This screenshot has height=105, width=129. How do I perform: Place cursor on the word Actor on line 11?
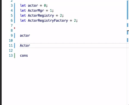coord(25,46)
